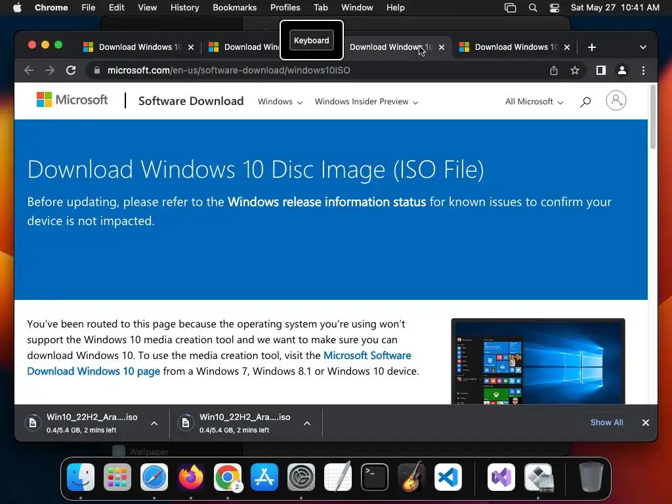Open Trash from the Dock

(591, 477)
